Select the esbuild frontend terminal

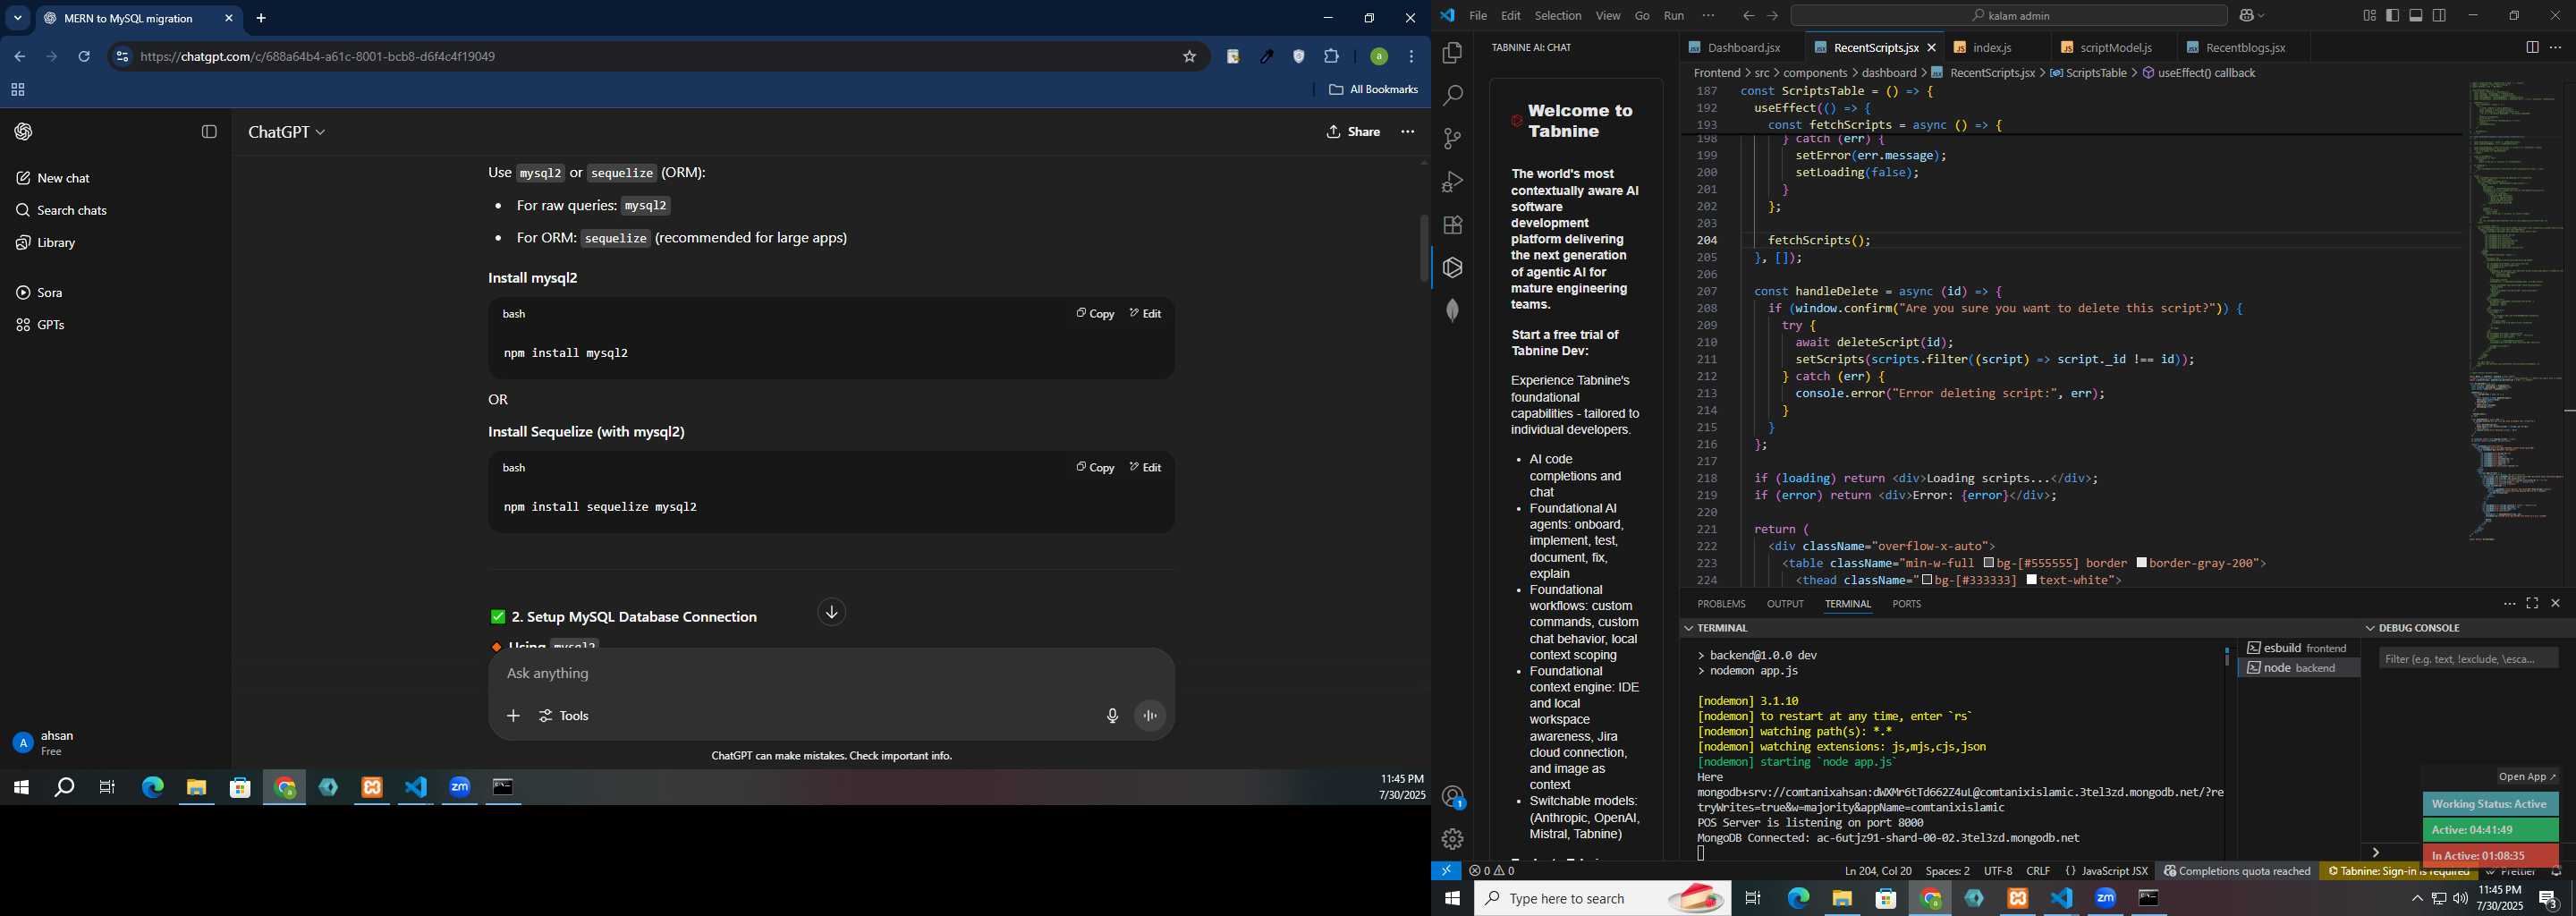pyautogui.click(x=2298, y=648)
